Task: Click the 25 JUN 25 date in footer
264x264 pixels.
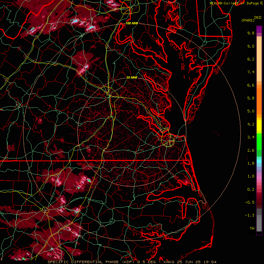Action: [x=189, y=262]
